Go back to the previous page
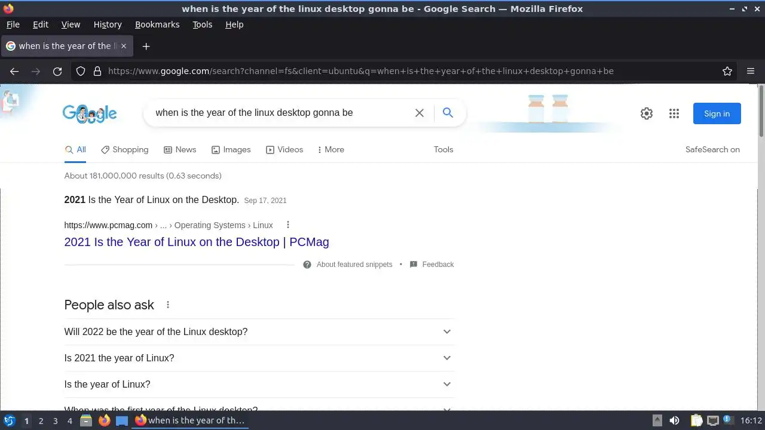 [x=14, y=71]
